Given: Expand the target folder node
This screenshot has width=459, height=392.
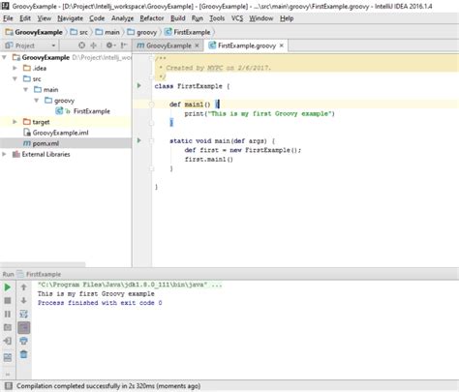Looking at the screenshot, I should [x=15, y=122].
